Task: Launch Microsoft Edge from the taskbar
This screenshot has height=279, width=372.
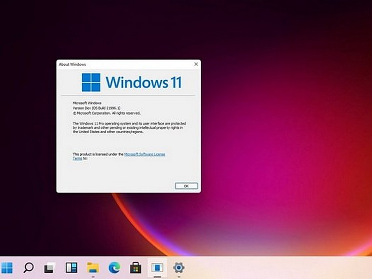Action: (114, 268)
